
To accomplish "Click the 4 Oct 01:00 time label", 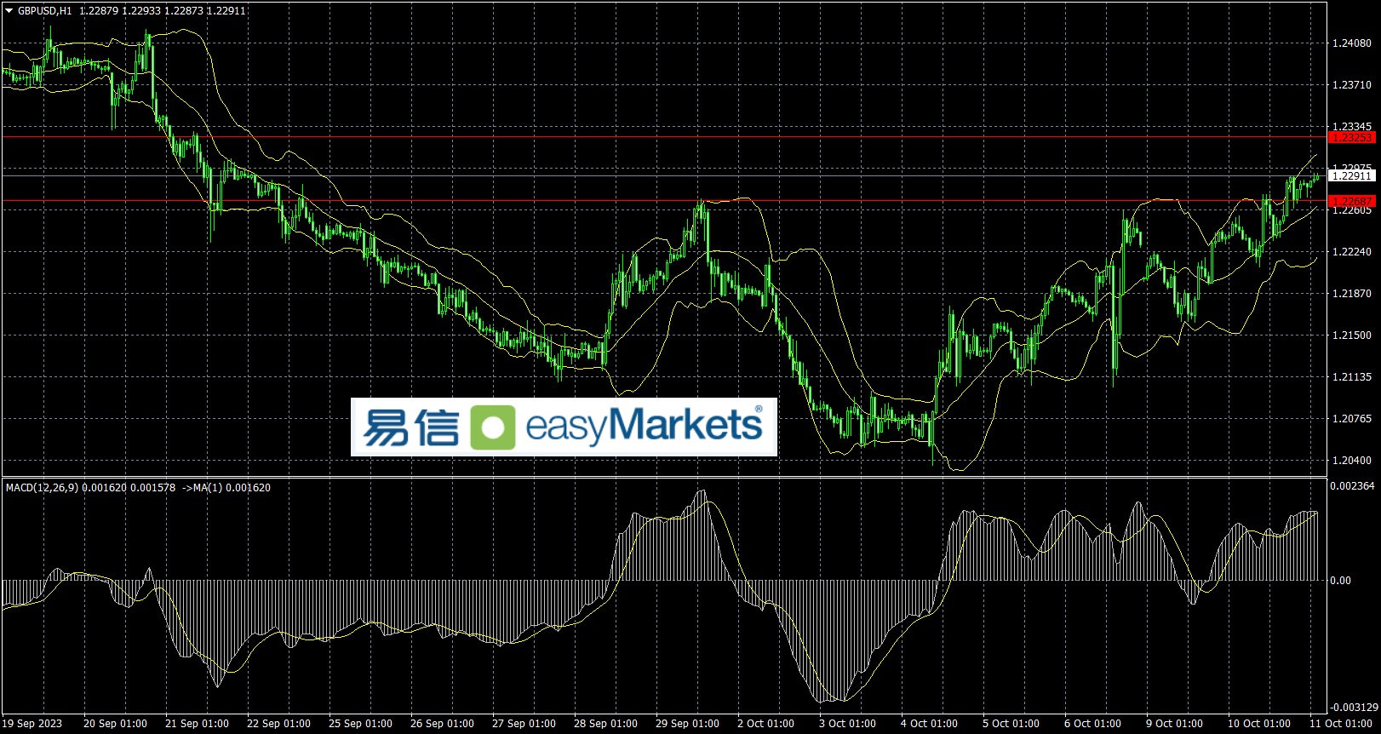I will [x=929, y=724].
